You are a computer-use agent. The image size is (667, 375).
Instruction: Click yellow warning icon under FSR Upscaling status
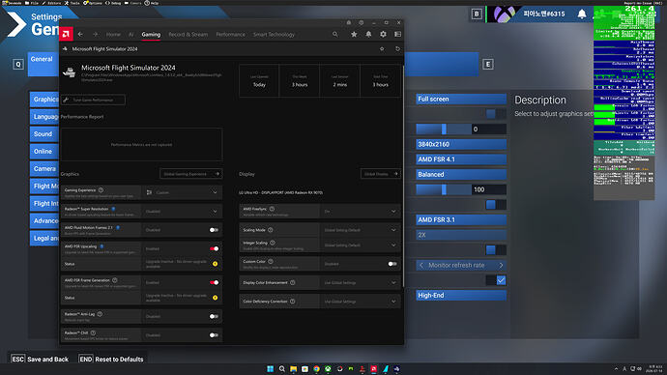215,264
